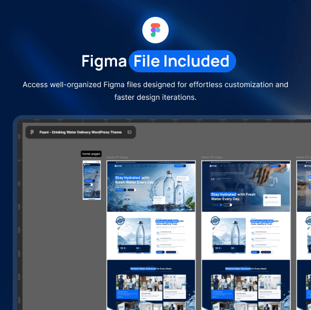Viewport: 311px width, 310px height.
Task: Open the mobile home page thumbnail
Action: pyautogui.click(x=92, y=180)
